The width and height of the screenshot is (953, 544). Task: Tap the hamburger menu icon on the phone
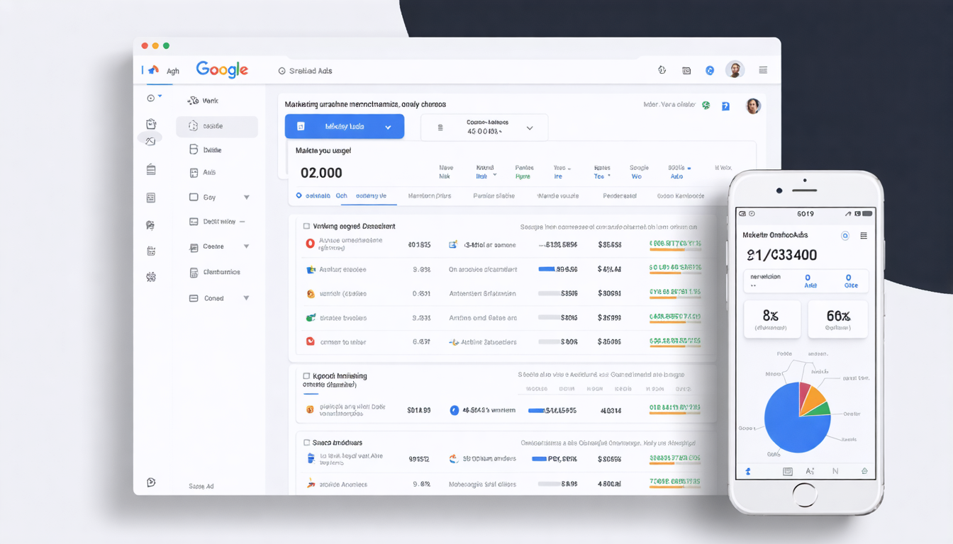point(864,235)
